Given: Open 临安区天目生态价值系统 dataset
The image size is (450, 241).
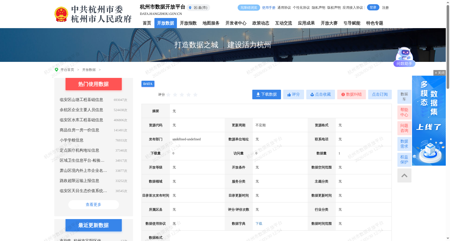Looking at the screenshot, I should (x=83, y=191).
